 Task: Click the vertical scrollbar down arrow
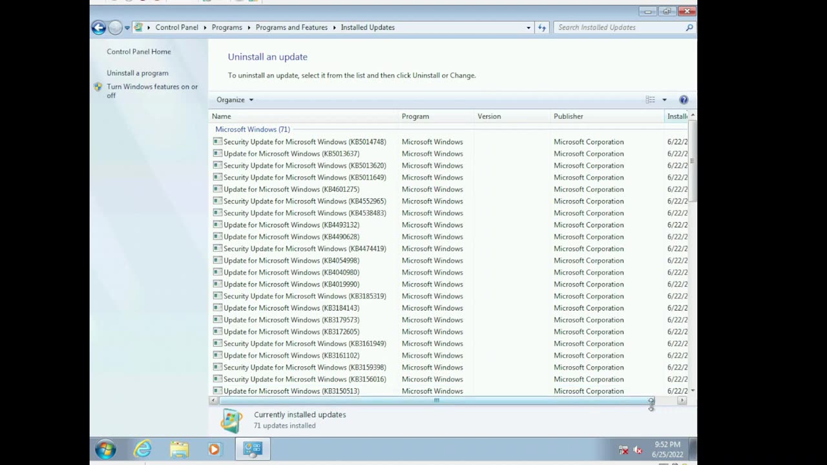coord(693,391)
